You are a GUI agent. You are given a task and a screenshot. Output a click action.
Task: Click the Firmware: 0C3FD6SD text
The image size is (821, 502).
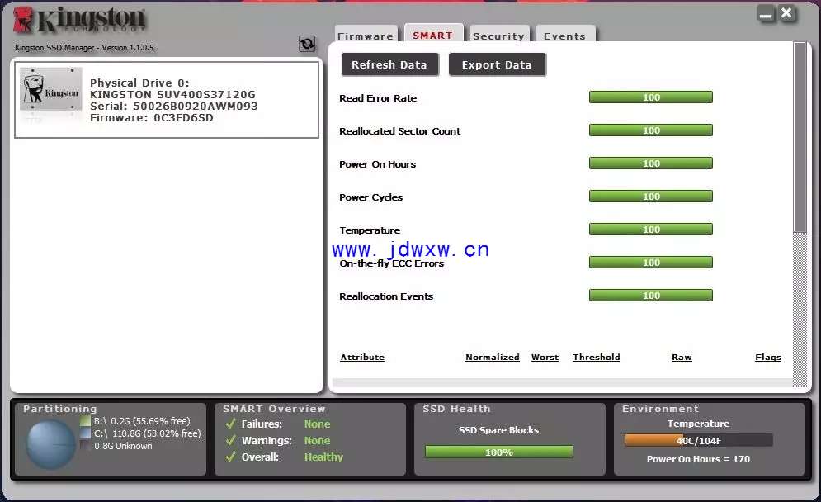[x=151, y=117]
